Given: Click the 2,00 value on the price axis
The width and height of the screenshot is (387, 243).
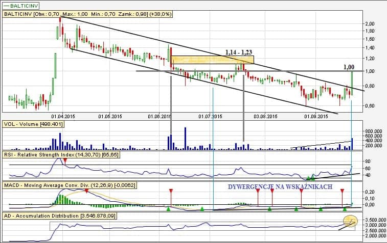Looking at the screenshot, I should click(x=370, y=23).
